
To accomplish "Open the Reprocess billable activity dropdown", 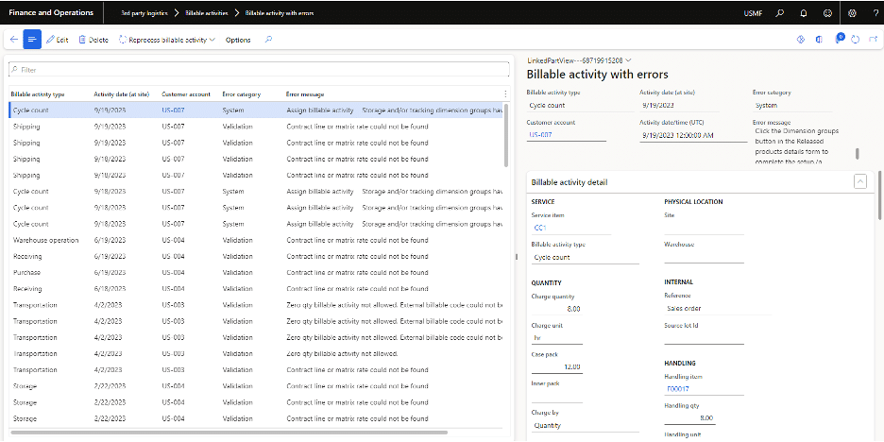I will [167, 40].
